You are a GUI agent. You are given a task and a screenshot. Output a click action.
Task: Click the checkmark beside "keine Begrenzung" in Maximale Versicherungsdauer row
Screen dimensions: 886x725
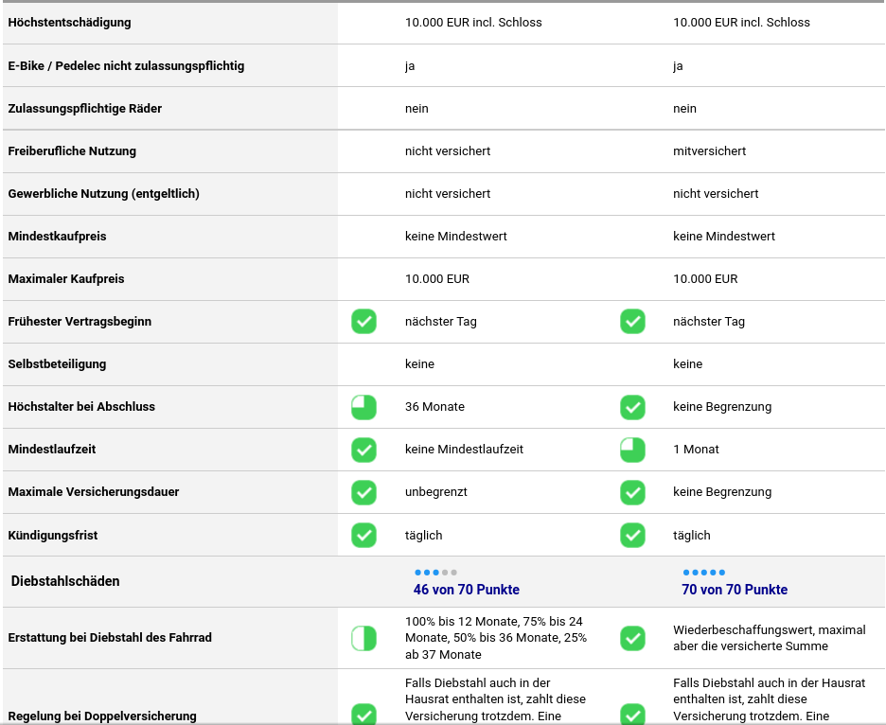[632, 492]
